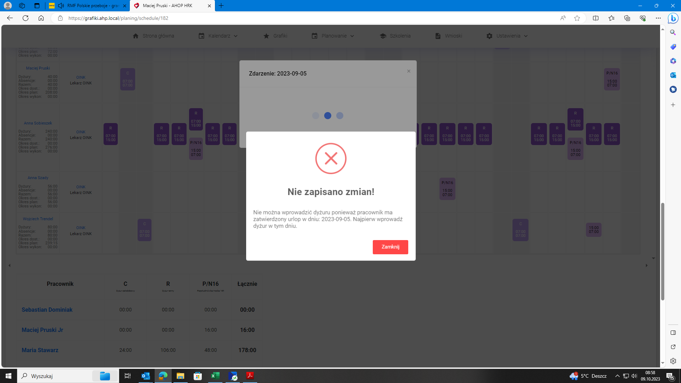Open Maria Stawarz employee link
The width and height of the screenshot is (681, 383).
40,350
